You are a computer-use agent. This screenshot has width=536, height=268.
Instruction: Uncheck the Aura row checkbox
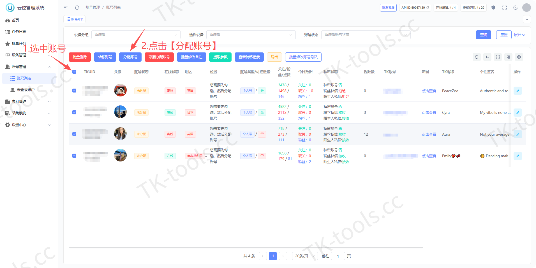tap(74, 134)
